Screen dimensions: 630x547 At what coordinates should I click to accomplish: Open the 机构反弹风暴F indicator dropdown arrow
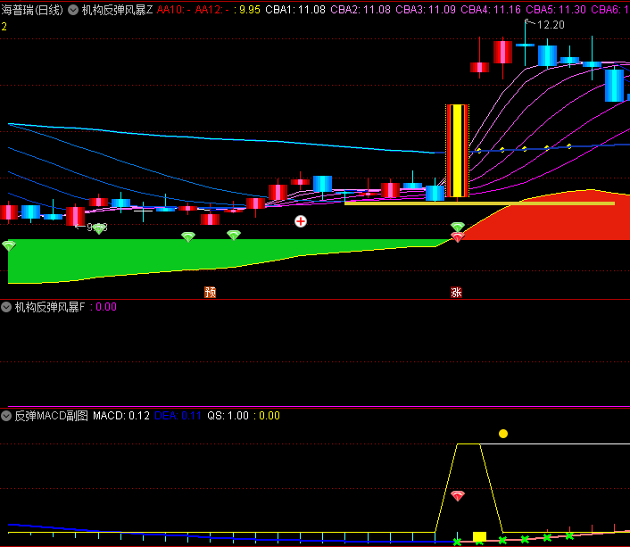coord(6,307)
